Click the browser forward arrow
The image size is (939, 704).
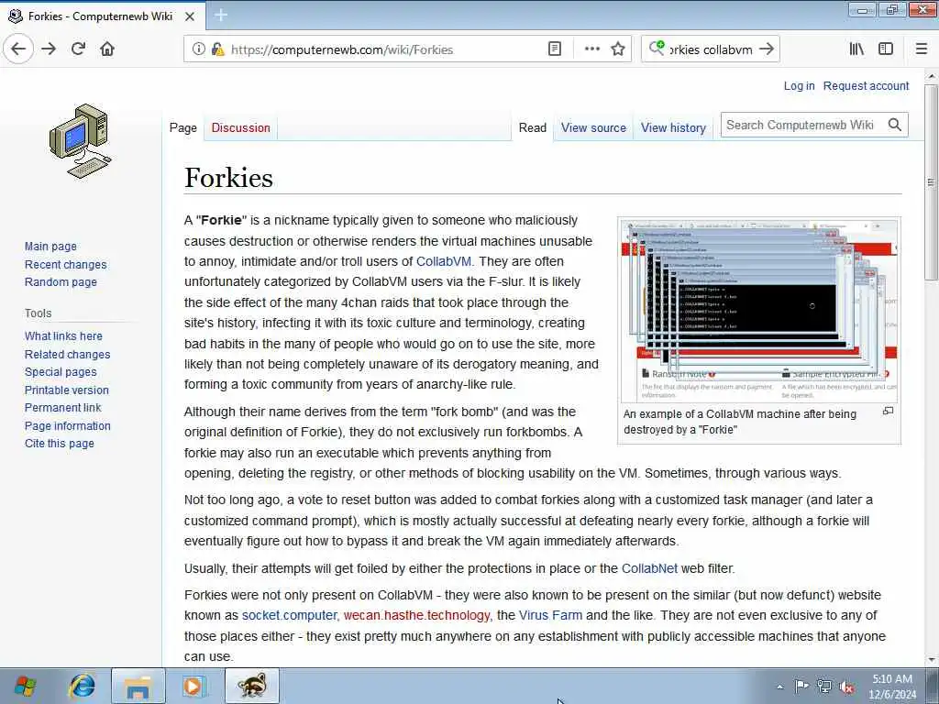(50, 49)
